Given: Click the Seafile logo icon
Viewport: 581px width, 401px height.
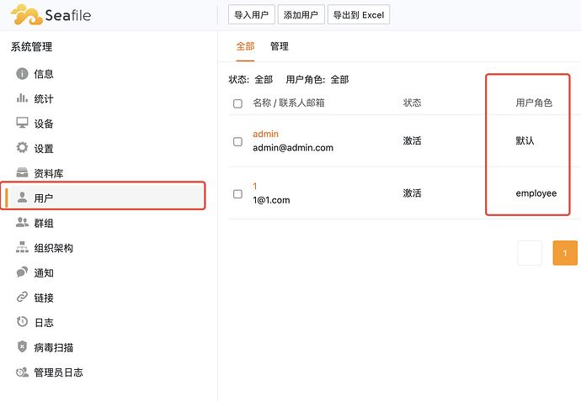Looking at the screenshot, I should [28, 15].
